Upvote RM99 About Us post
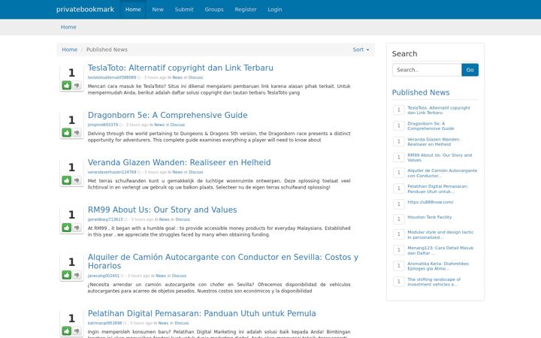The width and height of the screenshot is (541, 338). 67,228
